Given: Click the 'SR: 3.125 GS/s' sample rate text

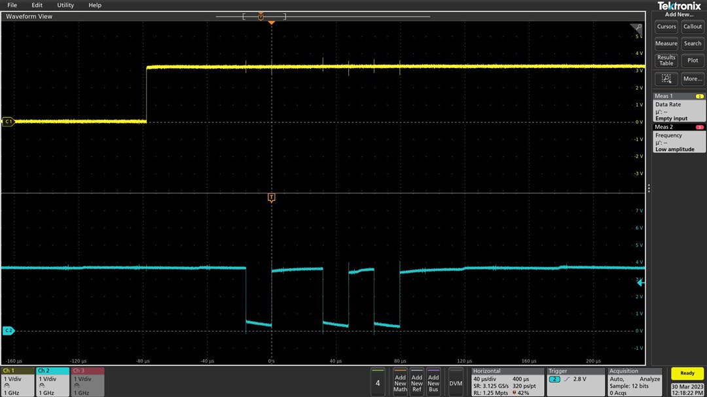Looking at the screenshot, I should point(491,386).
